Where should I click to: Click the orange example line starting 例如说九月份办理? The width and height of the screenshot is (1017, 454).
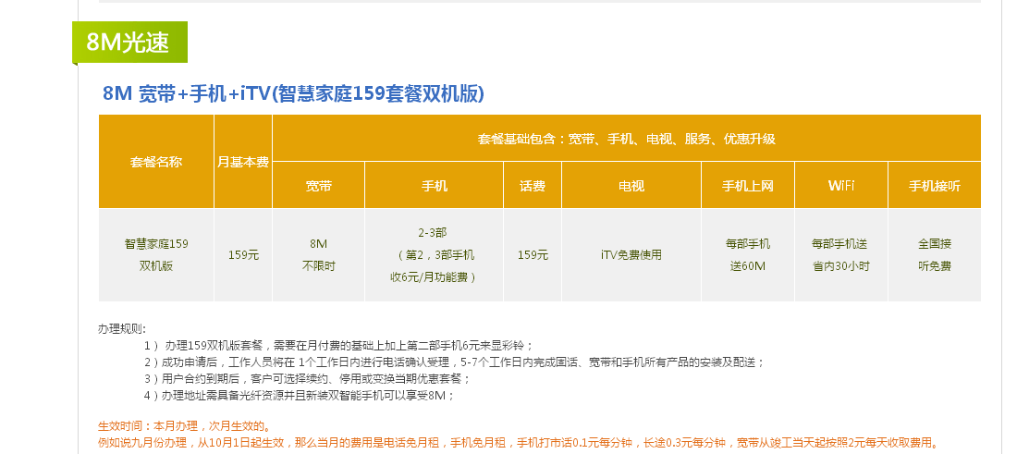point(519,444)
